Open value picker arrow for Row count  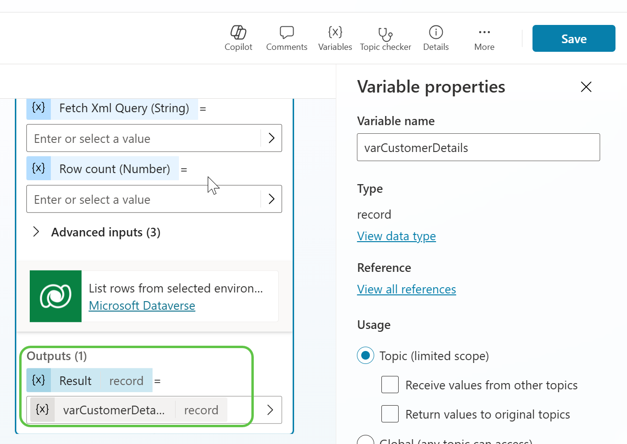272,199
